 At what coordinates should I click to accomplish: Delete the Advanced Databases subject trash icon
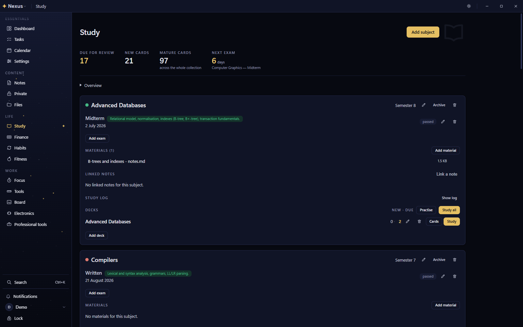tap(455, 105)
